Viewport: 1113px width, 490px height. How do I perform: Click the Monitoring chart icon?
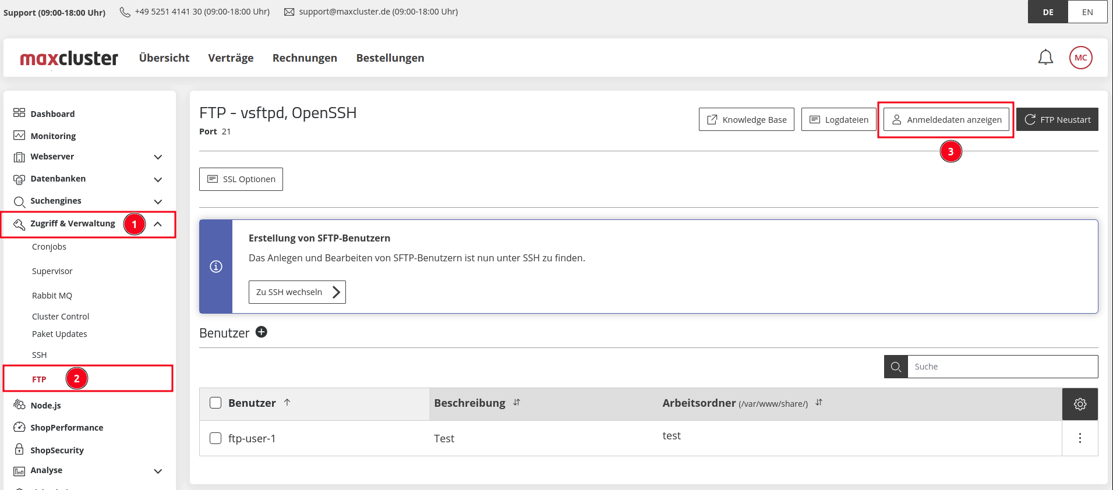[19, 135]
